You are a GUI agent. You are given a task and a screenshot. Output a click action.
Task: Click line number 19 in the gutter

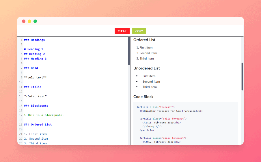tap(21, 125)
